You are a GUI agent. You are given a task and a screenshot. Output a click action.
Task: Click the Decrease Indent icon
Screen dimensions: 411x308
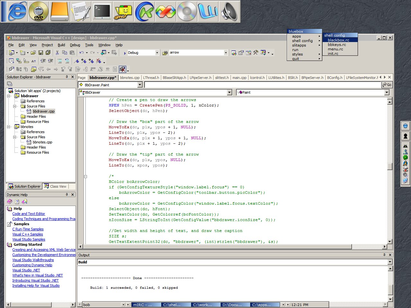(43, 61)
